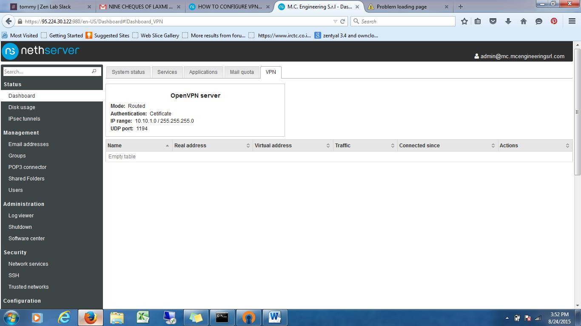Open OpenVPN GUI taskbar icon
Viewport: 581px width, 326px height.
[x=248, y=318]
